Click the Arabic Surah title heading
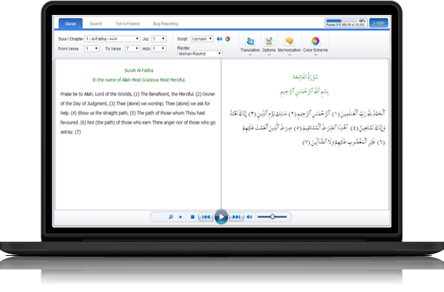444x292 pixels. pyautogui.click(x=305, y=76)
